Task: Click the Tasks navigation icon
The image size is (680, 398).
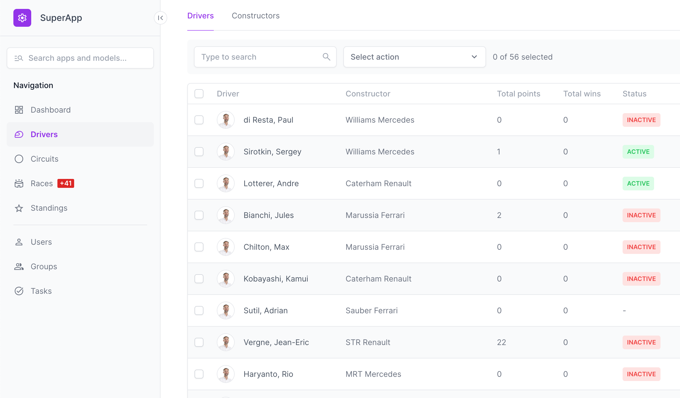Action: coord(19,291)
